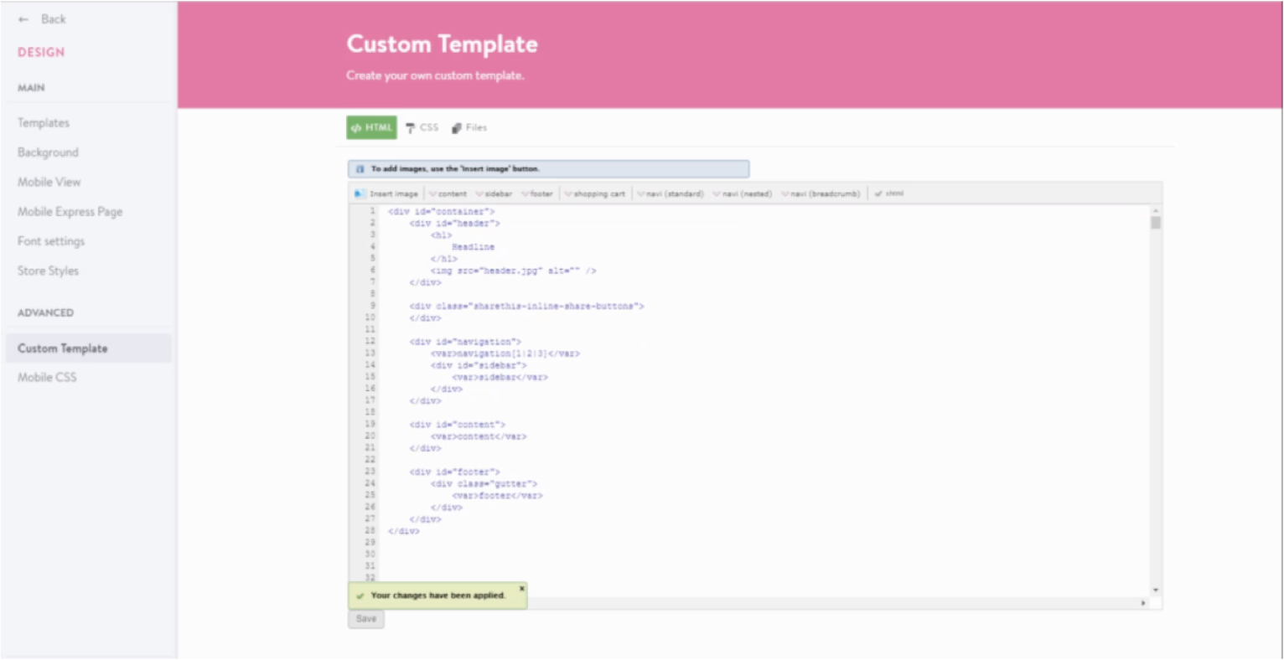Go back using the Back arrow

41,19
